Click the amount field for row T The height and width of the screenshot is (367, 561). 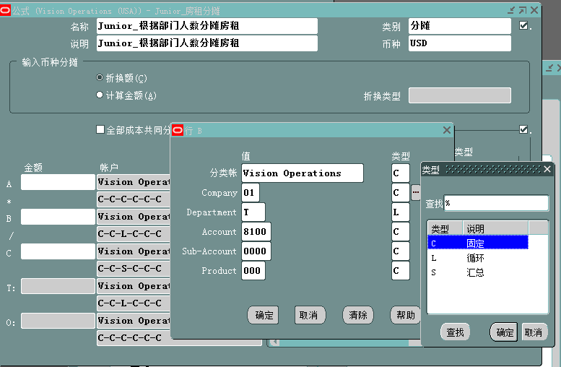58,286
